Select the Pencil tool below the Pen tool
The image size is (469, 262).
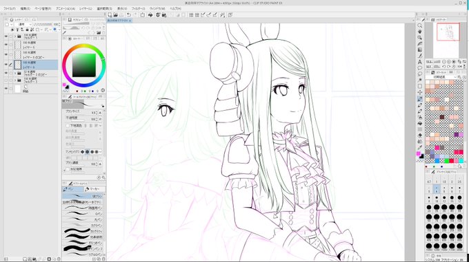[x=419, y=105]
